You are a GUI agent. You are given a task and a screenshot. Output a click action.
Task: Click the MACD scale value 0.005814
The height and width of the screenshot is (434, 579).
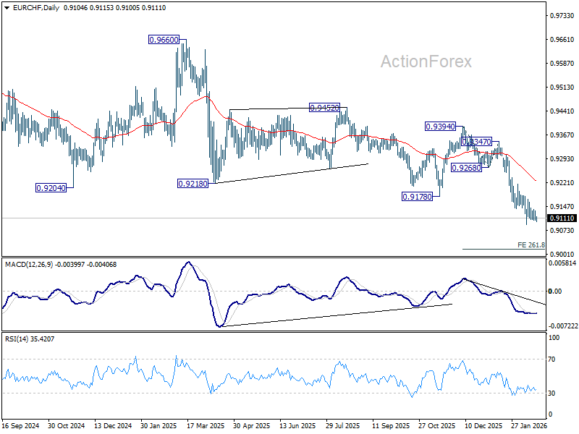pos(562,263)
